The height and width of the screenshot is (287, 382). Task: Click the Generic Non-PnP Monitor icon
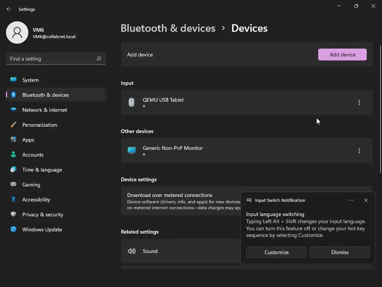click(132, 151)
